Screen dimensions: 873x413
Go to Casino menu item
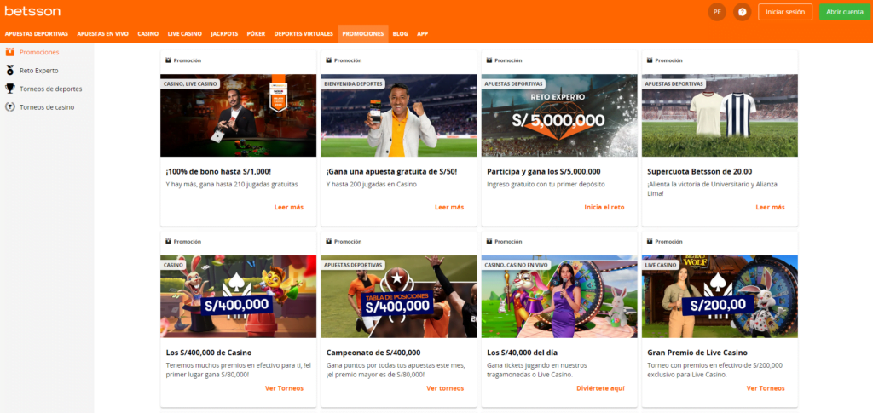pyautogui.click(x=148, y=33)
